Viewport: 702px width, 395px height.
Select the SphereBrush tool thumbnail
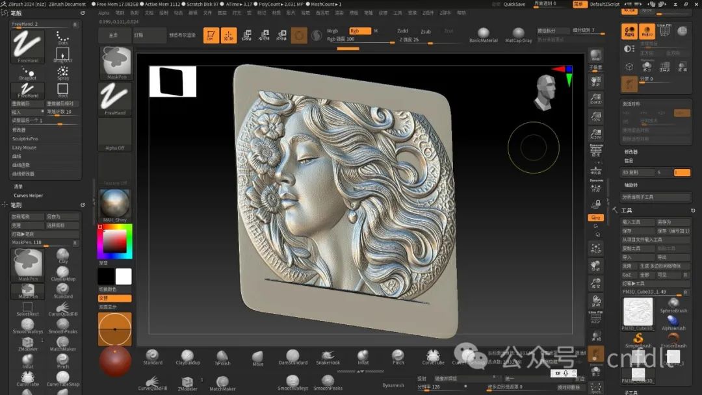673,305
